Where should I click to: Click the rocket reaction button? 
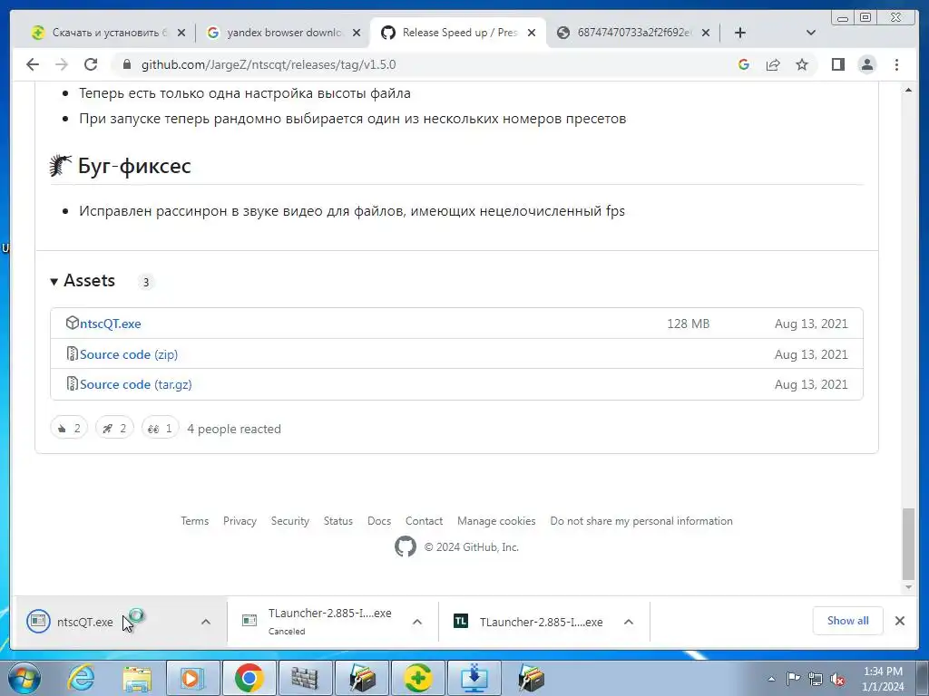(x=114, y=428)
